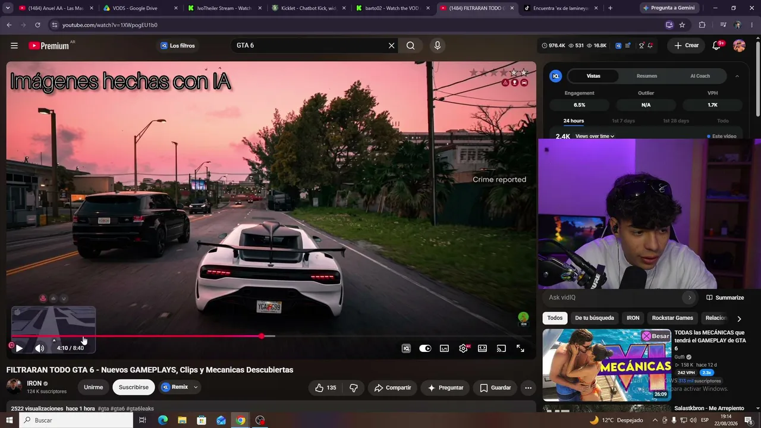Clear the GTA 6 search text

(x=391, y=46)
